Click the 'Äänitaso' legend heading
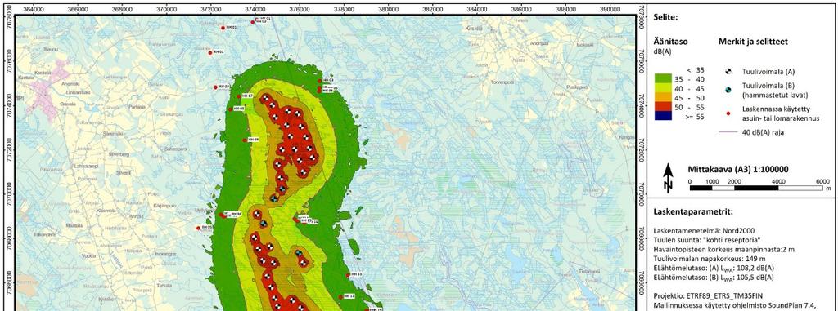838x311 pixels. click(x=670, y=41)
